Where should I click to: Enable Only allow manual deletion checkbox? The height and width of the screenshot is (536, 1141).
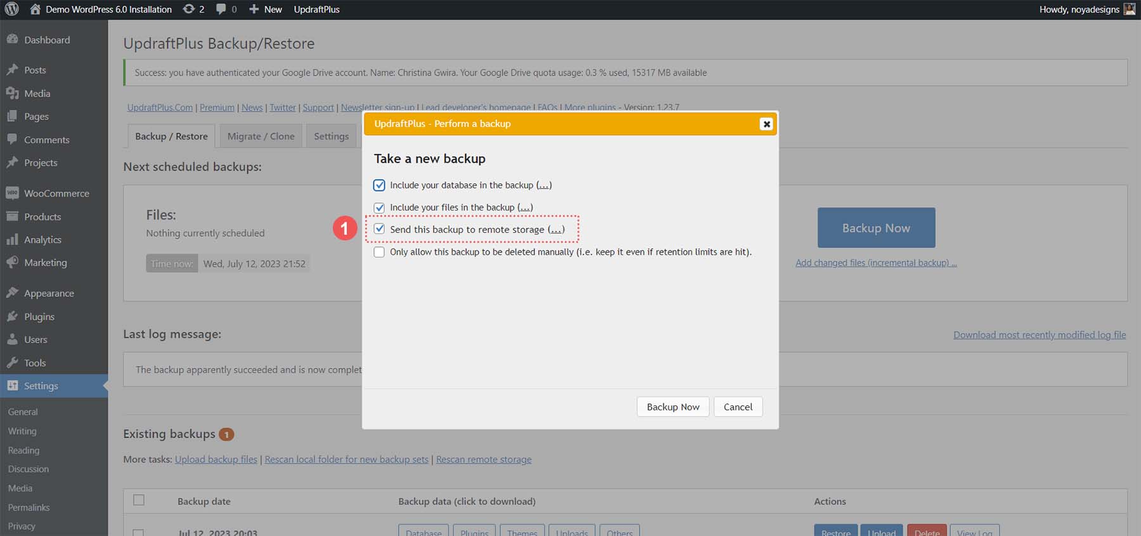(x=379, y=252)
